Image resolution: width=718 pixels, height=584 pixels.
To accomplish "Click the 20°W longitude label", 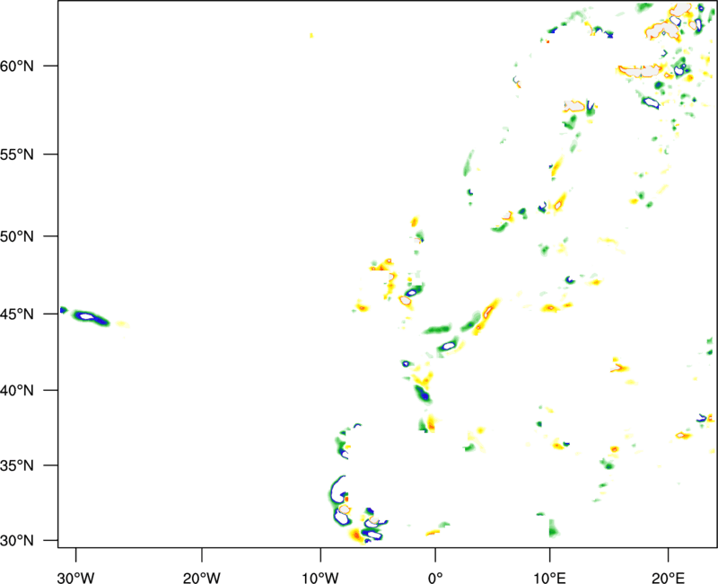I will [x=202, y=578].
